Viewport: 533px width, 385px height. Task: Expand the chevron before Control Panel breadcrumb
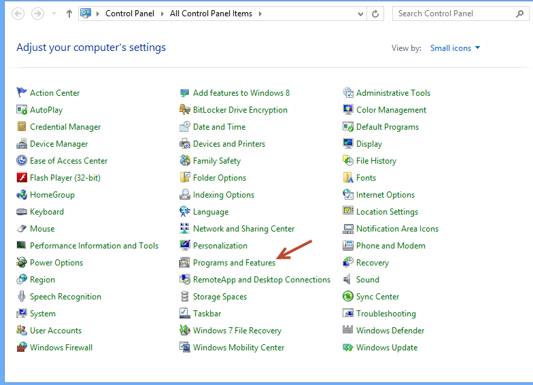[98, 14]
